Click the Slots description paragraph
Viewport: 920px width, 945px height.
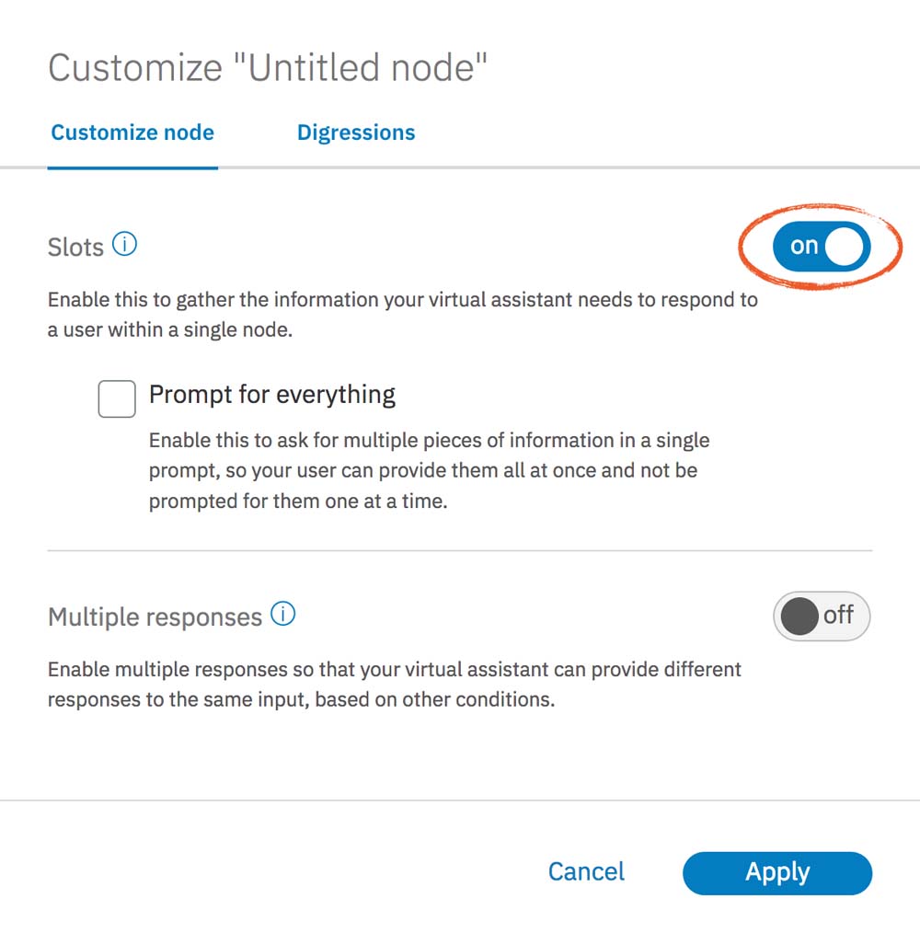point(402,315)
